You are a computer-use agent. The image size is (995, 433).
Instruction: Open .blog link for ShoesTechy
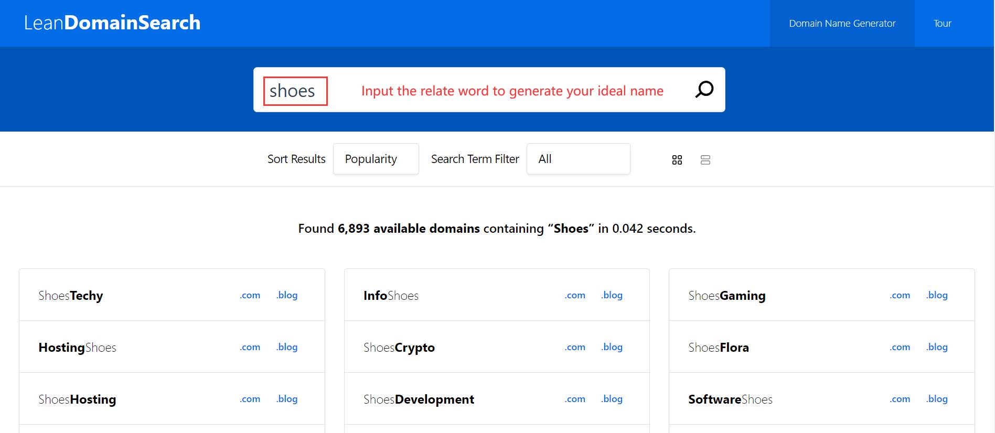point(287,295)
